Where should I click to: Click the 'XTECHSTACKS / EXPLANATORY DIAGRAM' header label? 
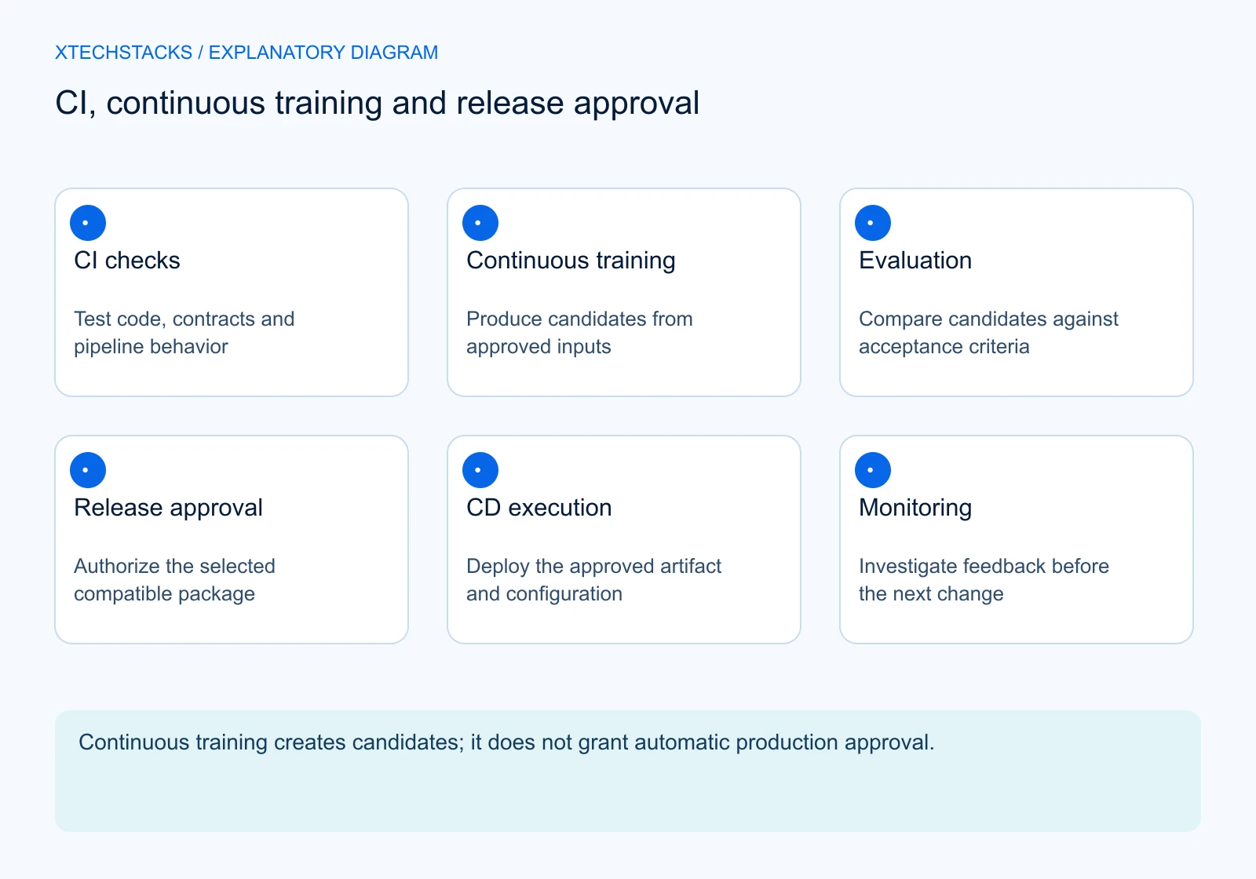[246, 53]
